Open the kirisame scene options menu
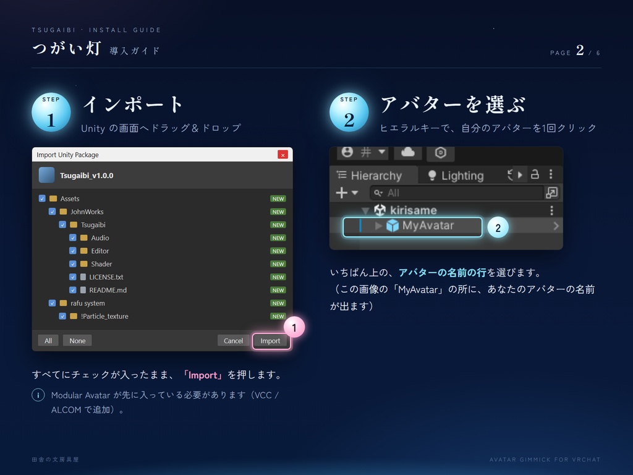This screenshot has width=633, height=475. click(x=551, y=210)
